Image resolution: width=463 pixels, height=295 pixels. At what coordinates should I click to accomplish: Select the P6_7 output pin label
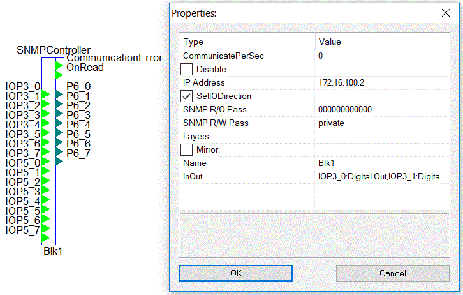(78, 153)
